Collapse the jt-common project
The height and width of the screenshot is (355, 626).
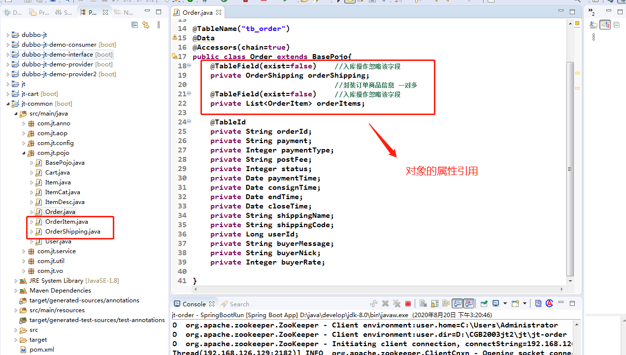[x=7, y=104]
